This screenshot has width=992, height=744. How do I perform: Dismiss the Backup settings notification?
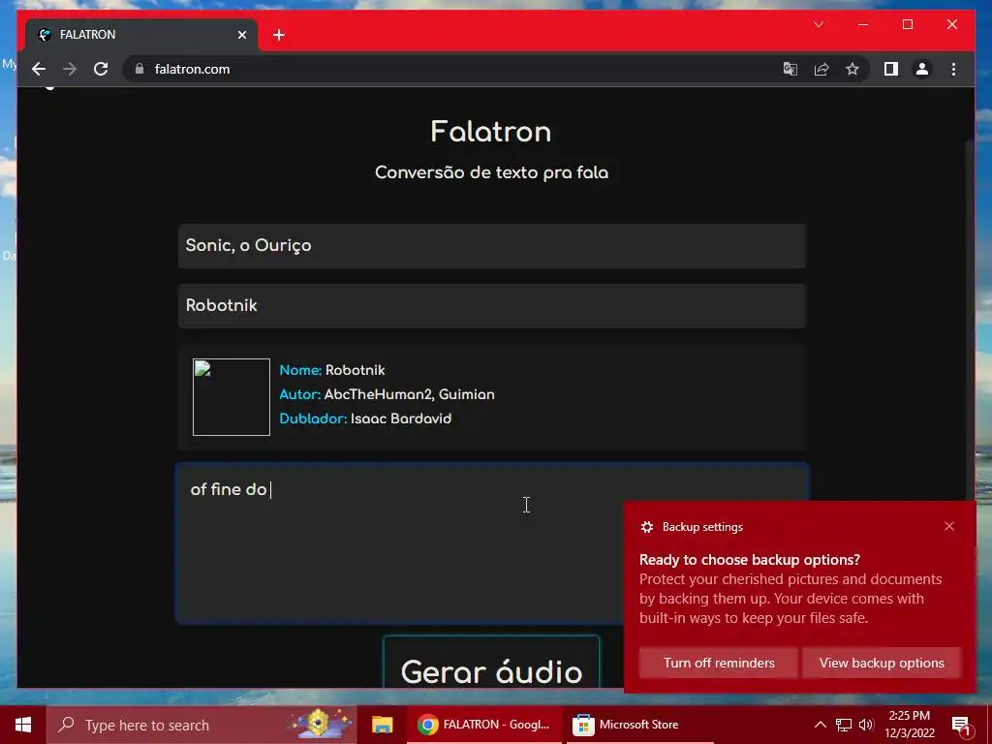(949, 526)
